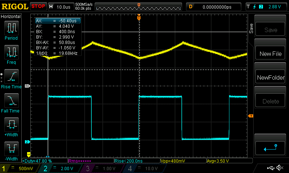Open the Save side menu tab

(x=251, y=28)
